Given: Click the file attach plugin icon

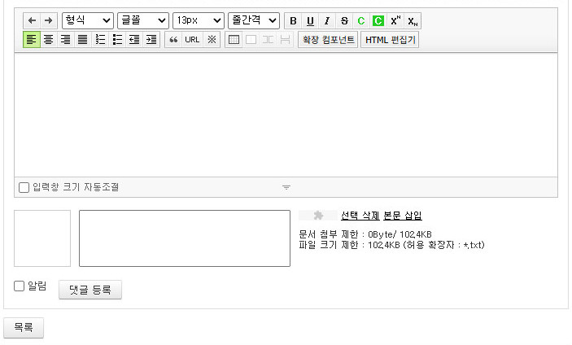Looking at the screenshot, I should pos(318,216).
